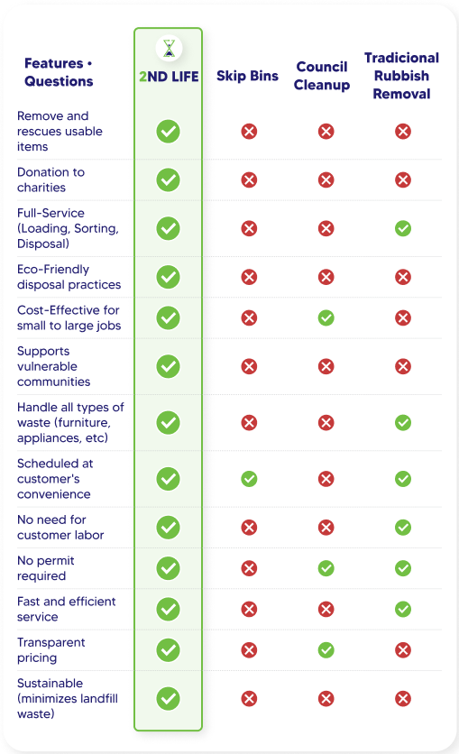Click the Features • Questions heading
Image resolution: width=459 pixels, height=754 pixels.
point(59,72)
